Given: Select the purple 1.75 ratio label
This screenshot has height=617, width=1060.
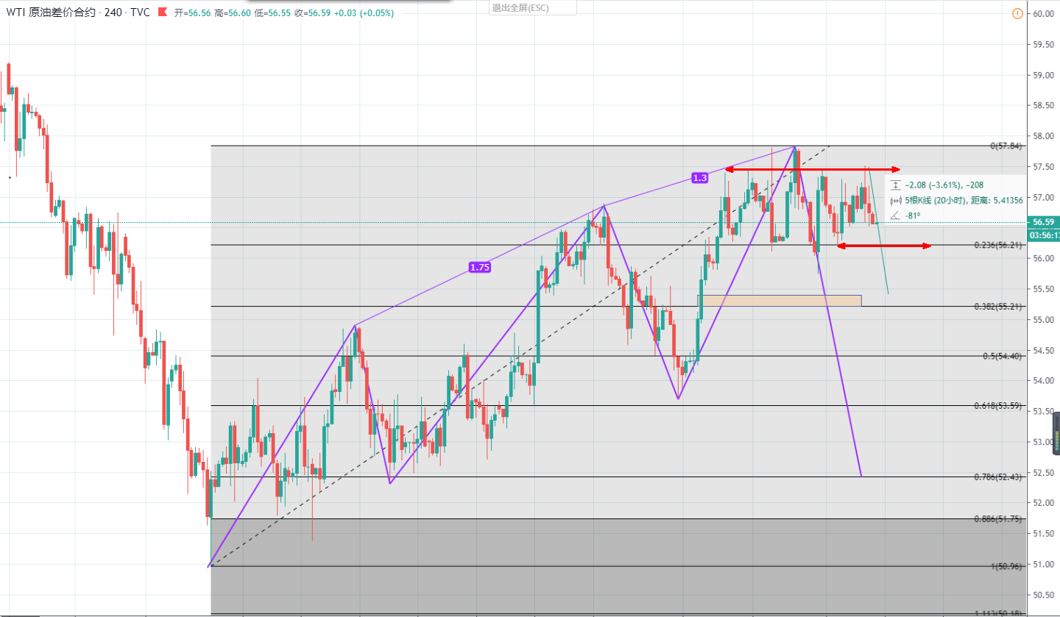Looking at the screenshot, I should click(479, 268).
